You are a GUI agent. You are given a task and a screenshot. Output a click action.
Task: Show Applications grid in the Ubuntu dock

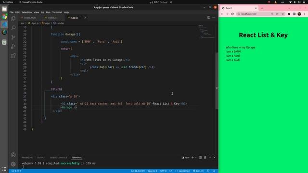click(4, 169)
